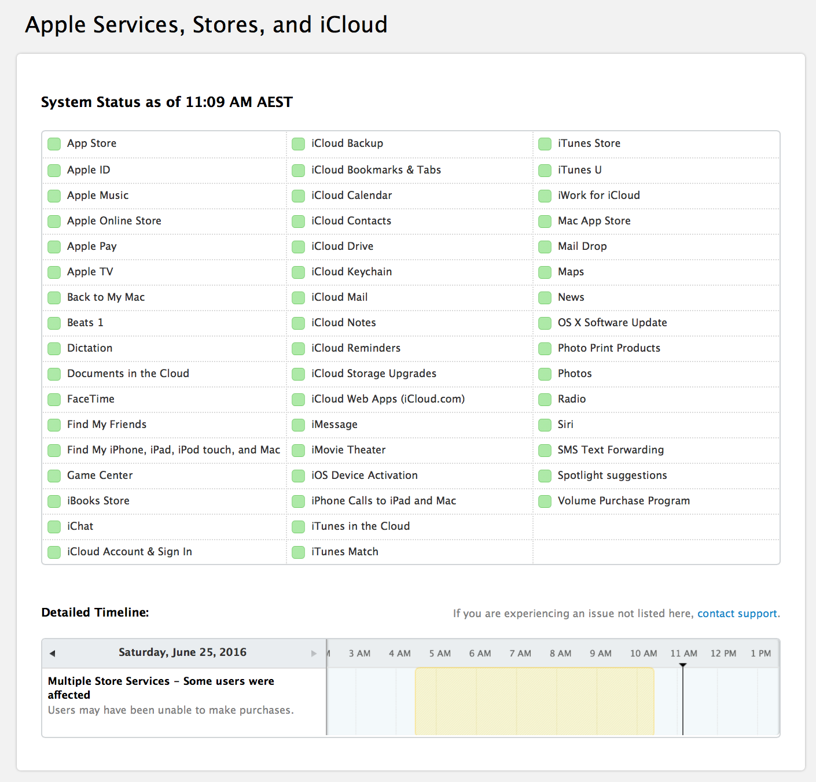Click the iTunes U service name

[x=580, y=170]
